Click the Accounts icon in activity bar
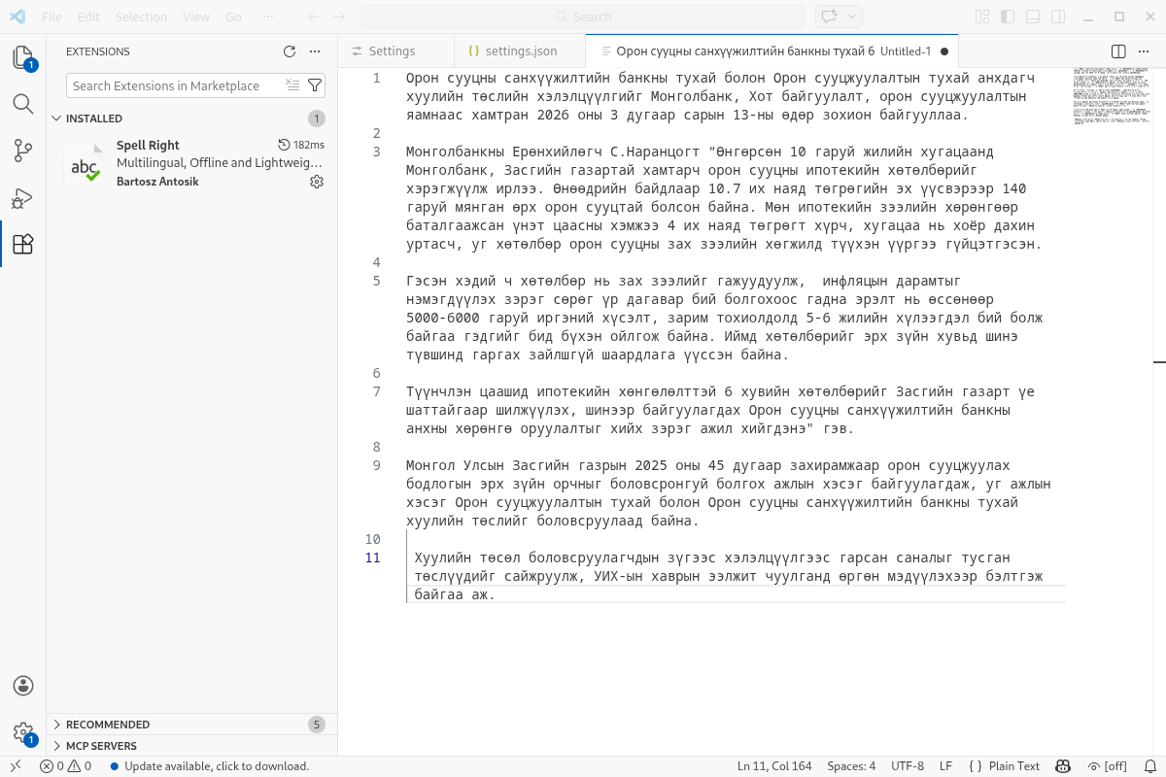This screenshot has width=1166, height=777. pos(23,686)
